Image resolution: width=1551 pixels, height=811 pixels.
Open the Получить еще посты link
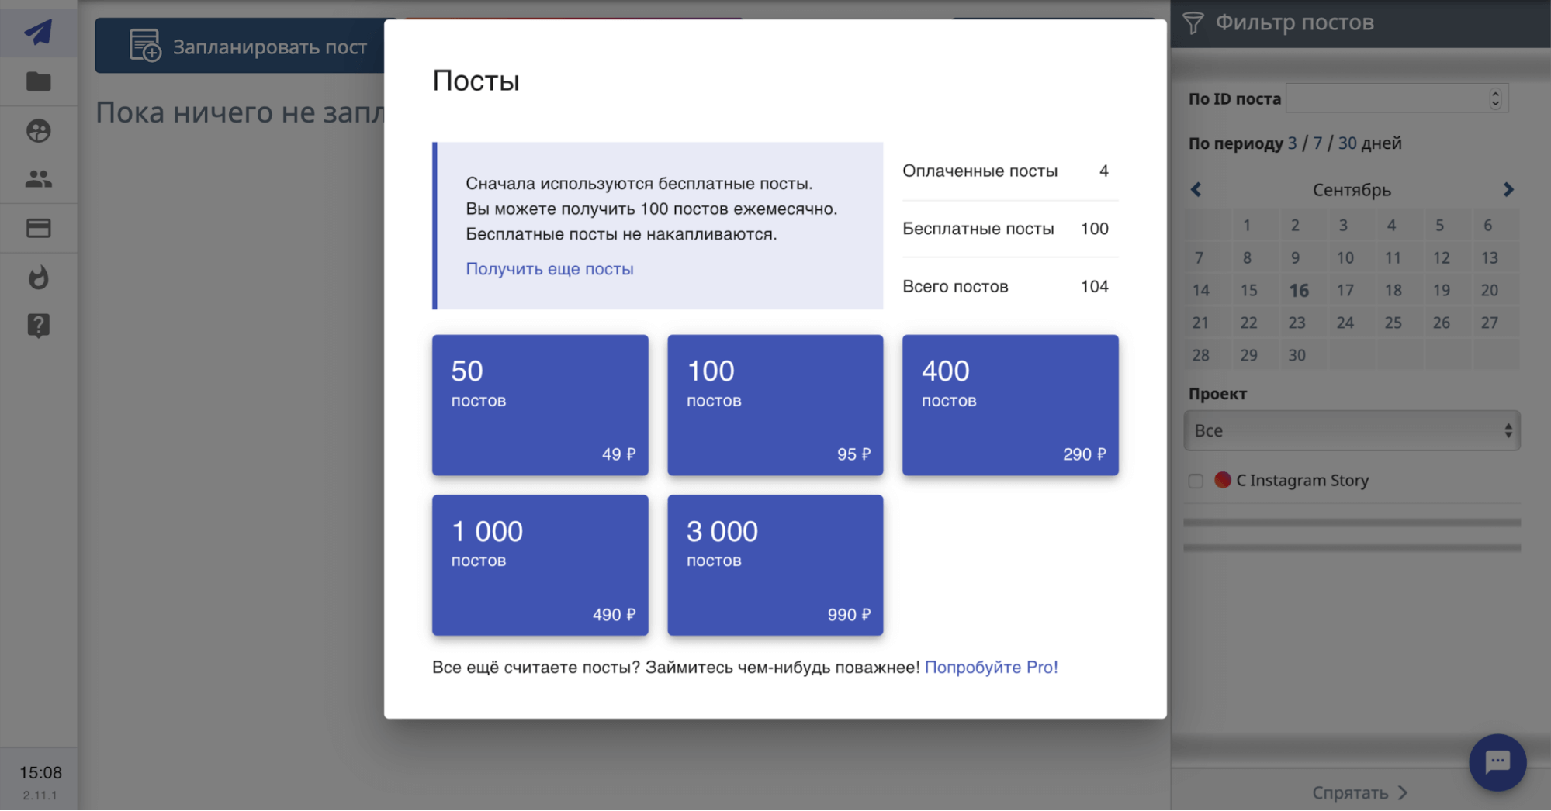[549, 268]
